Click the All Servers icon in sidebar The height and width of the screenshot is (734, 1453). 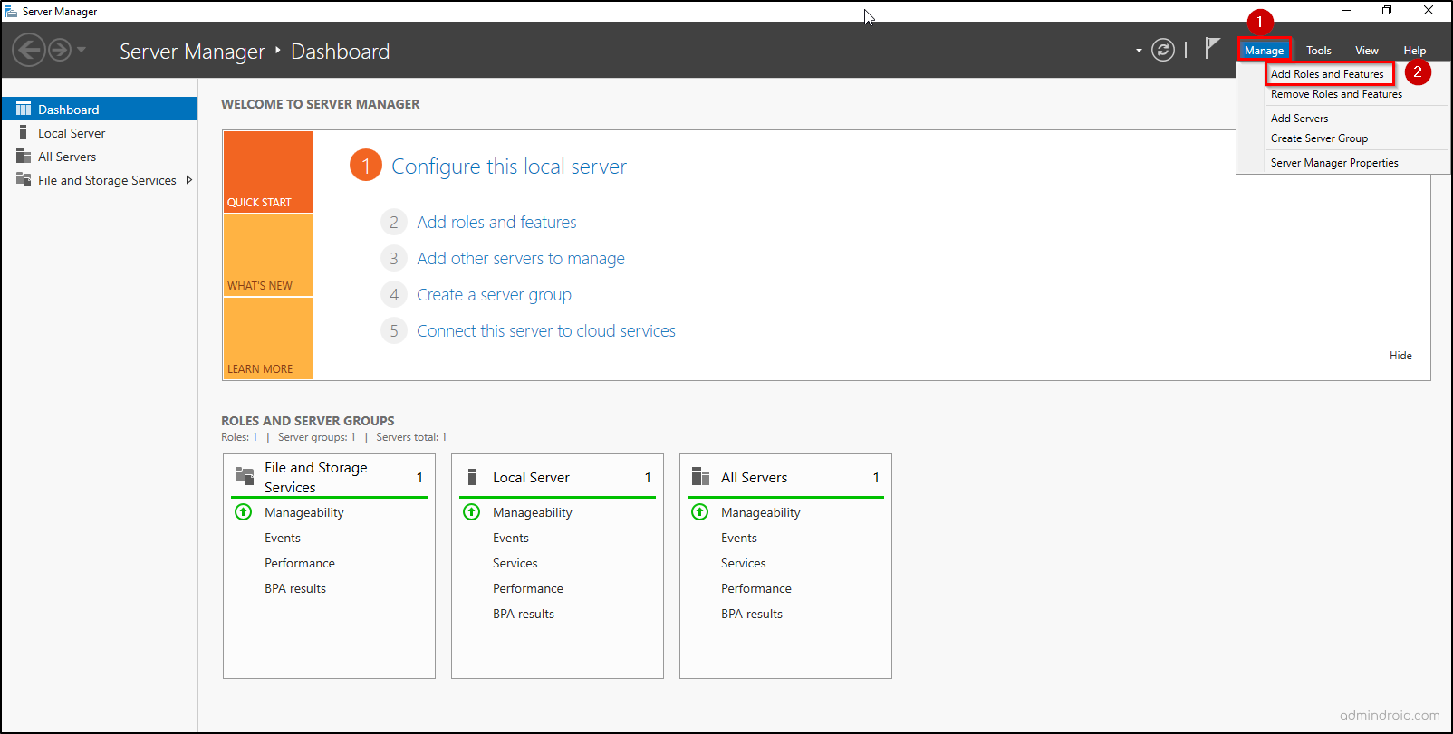click(24, 156)
